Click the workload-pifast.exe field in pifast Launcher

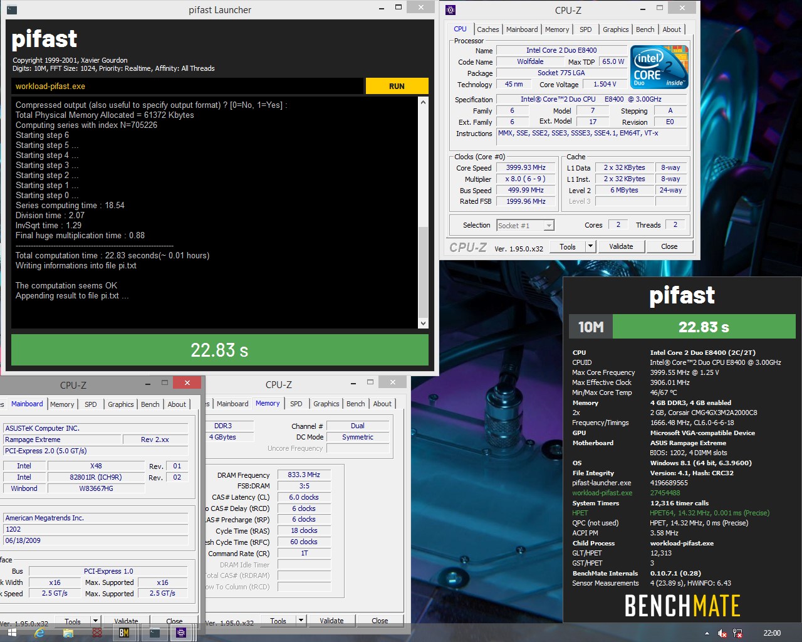tap(187, 87)
